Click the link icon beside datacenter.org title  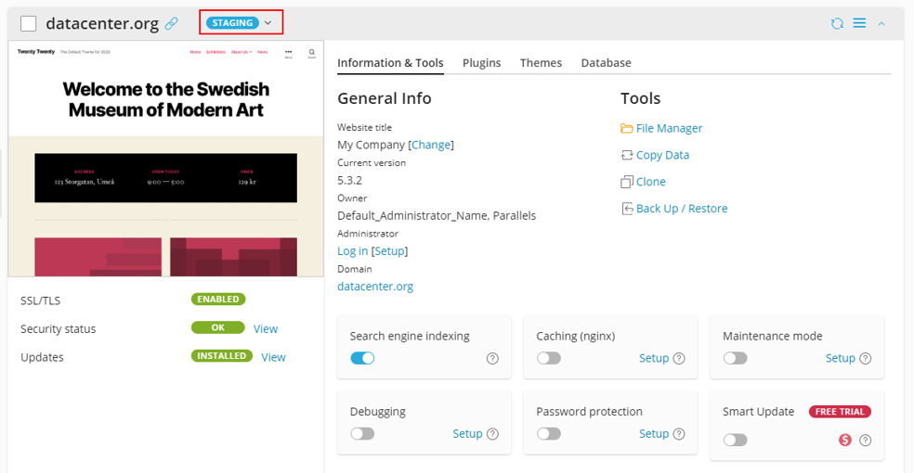(x=171, y=23)
